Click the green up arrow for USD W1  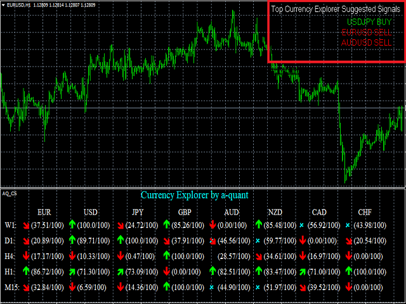coord(72,224)
